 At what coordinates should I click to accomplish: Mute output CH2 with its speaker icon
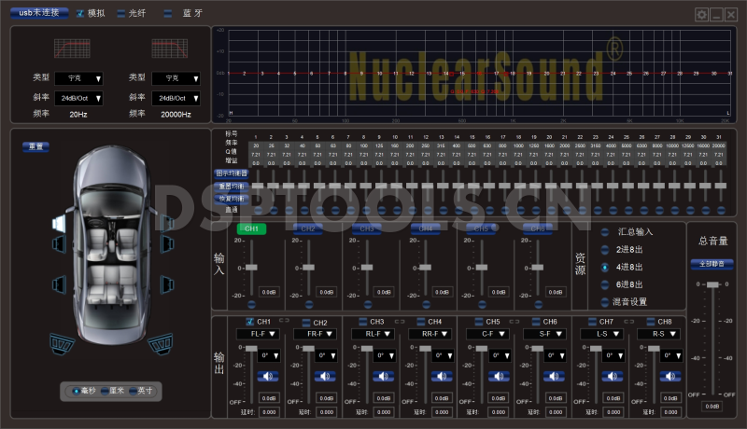325,376
